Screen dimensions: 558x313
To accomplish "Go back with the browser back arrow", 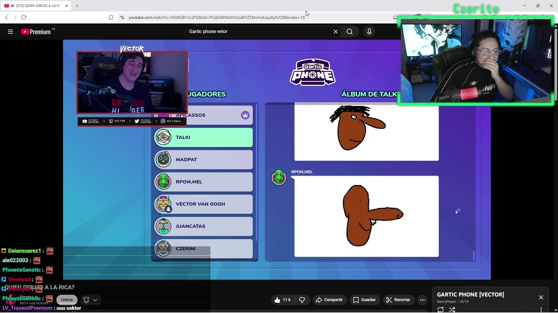I will pyautogui.click(x=7, y=17).
